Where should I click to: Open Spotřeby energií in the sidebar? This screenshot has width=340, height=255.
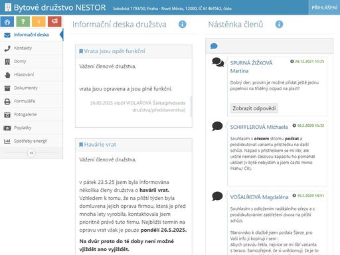[31, 141]
